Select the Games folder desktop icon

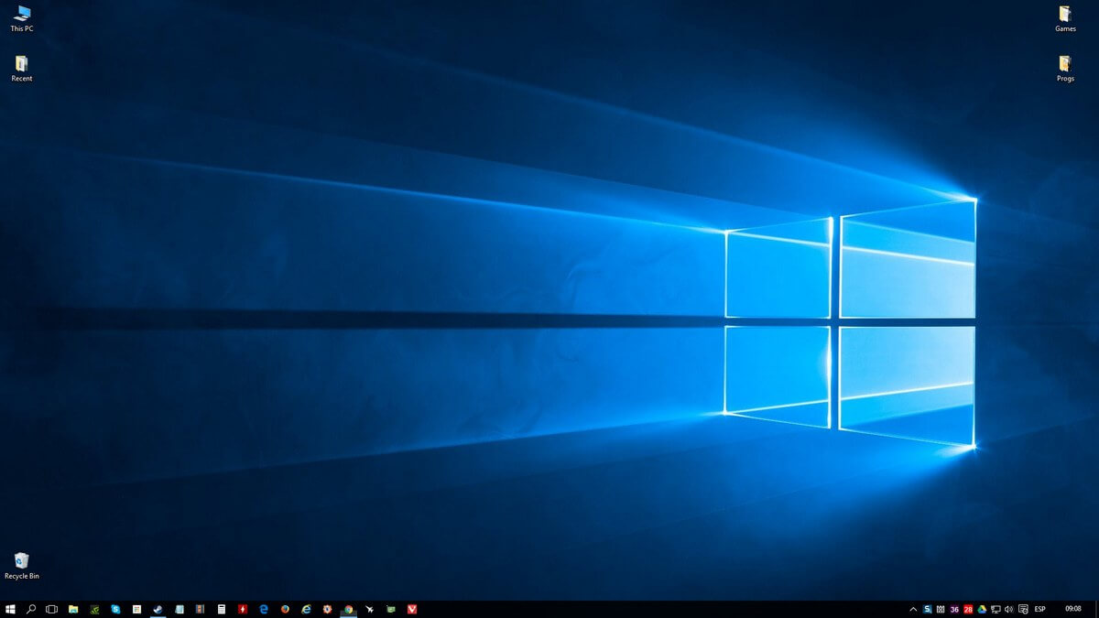(1065, 18)
